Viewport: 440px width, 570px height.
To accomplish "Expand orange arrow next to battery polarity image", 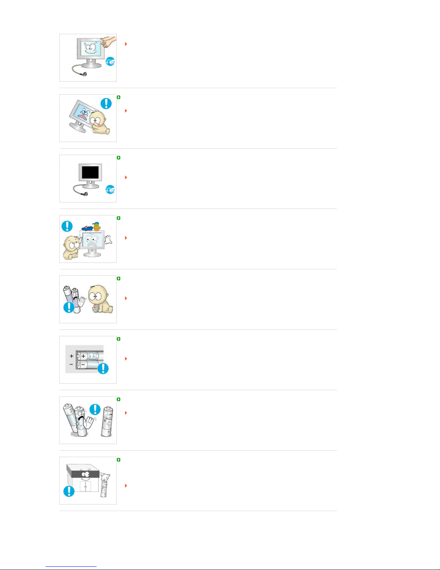I will [126, 359].
